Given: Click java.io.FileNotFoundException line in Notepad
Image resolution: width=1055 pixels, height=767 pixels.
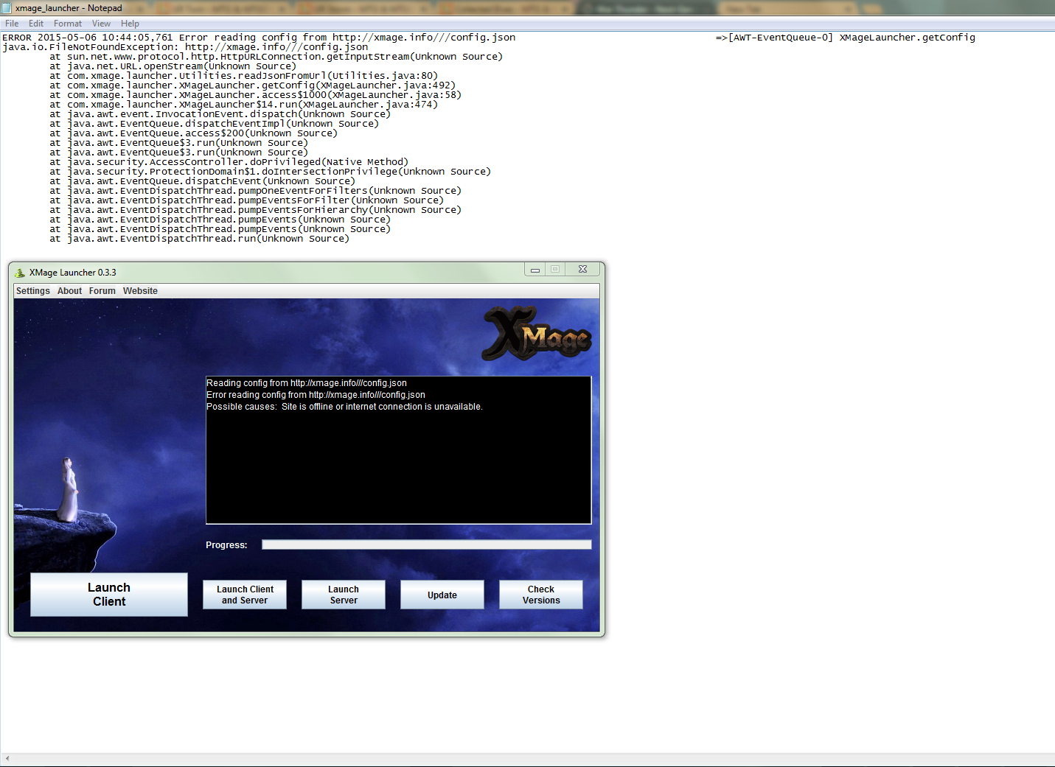Looking at the screenshot, I should click(185, 47).
